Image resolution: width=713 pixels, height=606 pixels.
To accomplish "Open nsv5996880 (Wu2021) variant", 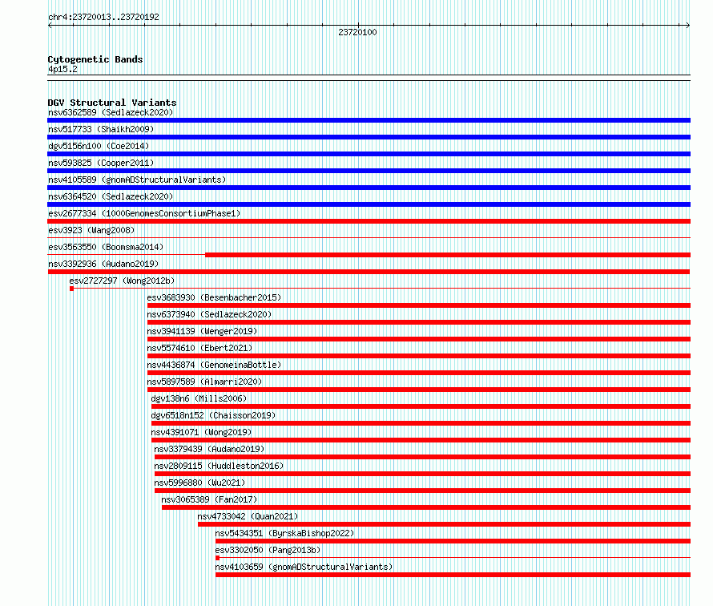I will tap(199, 483).
